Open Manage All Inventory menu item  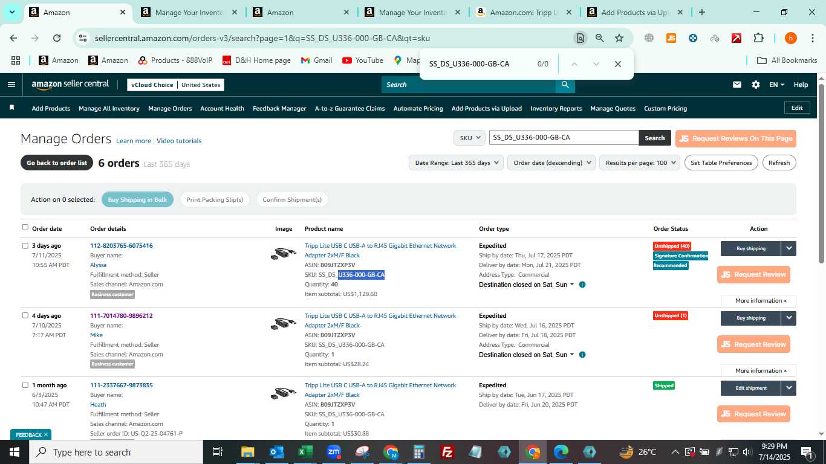pyautogui.click(x=109, y=108)
